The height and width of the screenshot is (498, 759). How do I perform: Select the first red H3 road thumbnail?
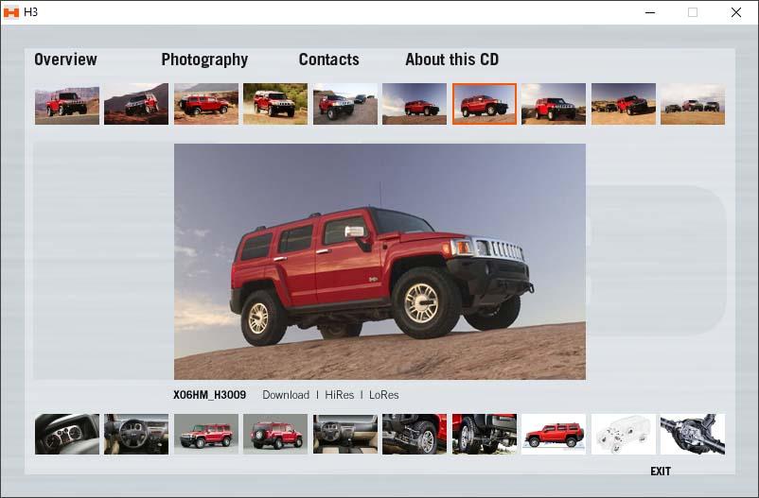[x=67, y=104]
